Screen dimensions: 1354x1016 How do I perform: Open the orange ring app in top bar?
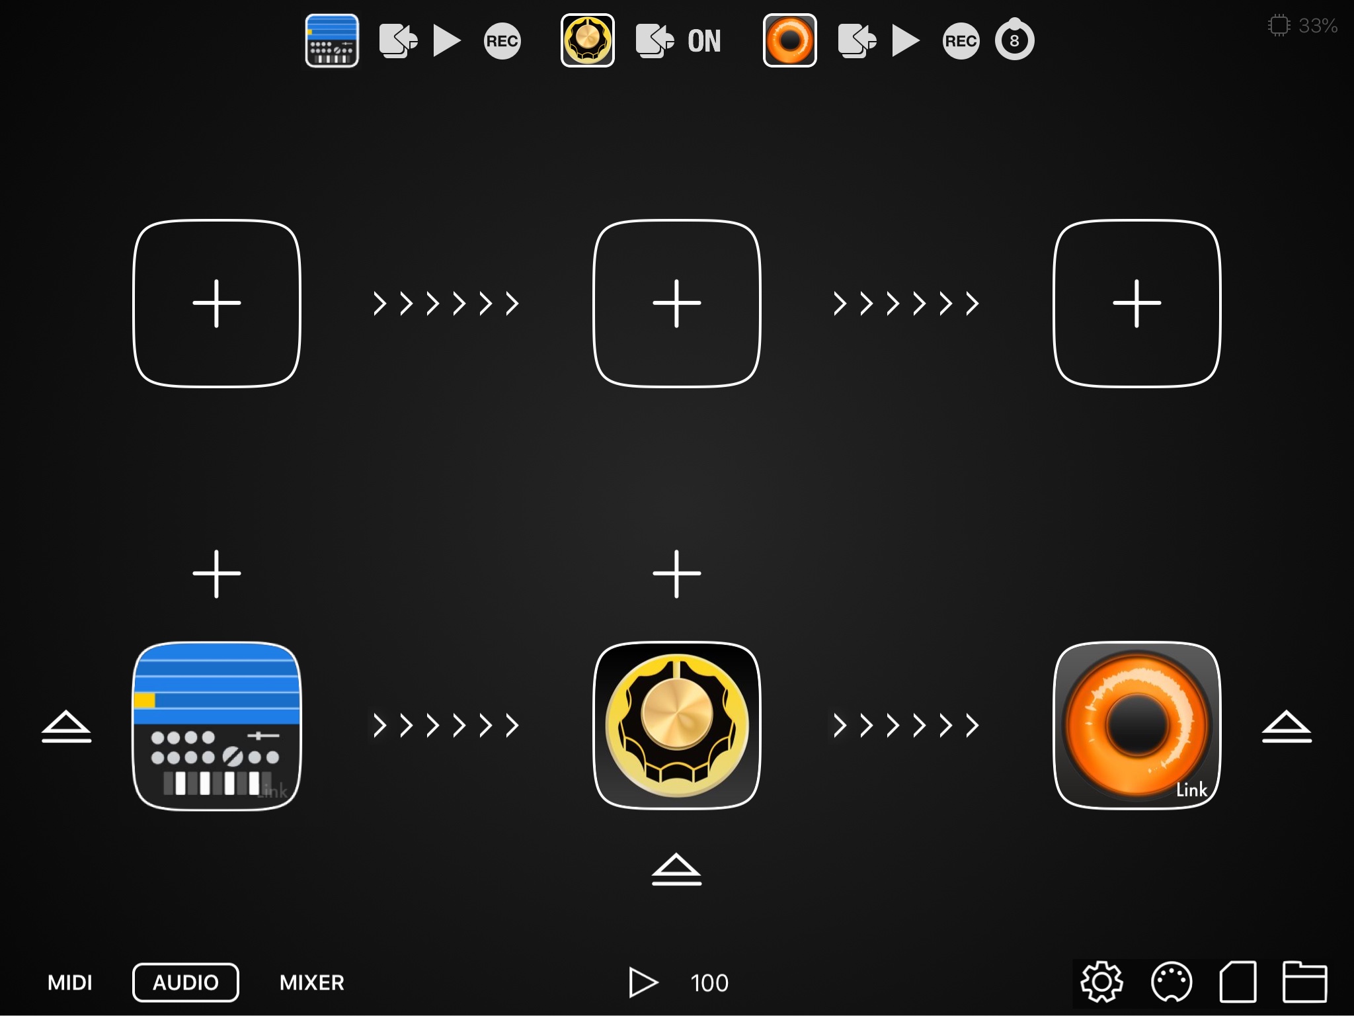pos(790,40)
